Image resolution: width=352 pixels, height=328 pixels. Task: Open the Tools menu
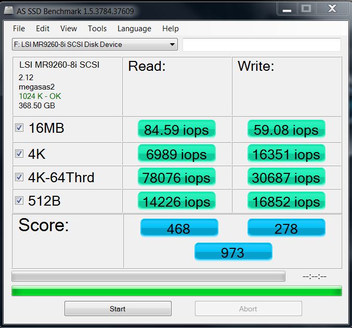(97, 29)
